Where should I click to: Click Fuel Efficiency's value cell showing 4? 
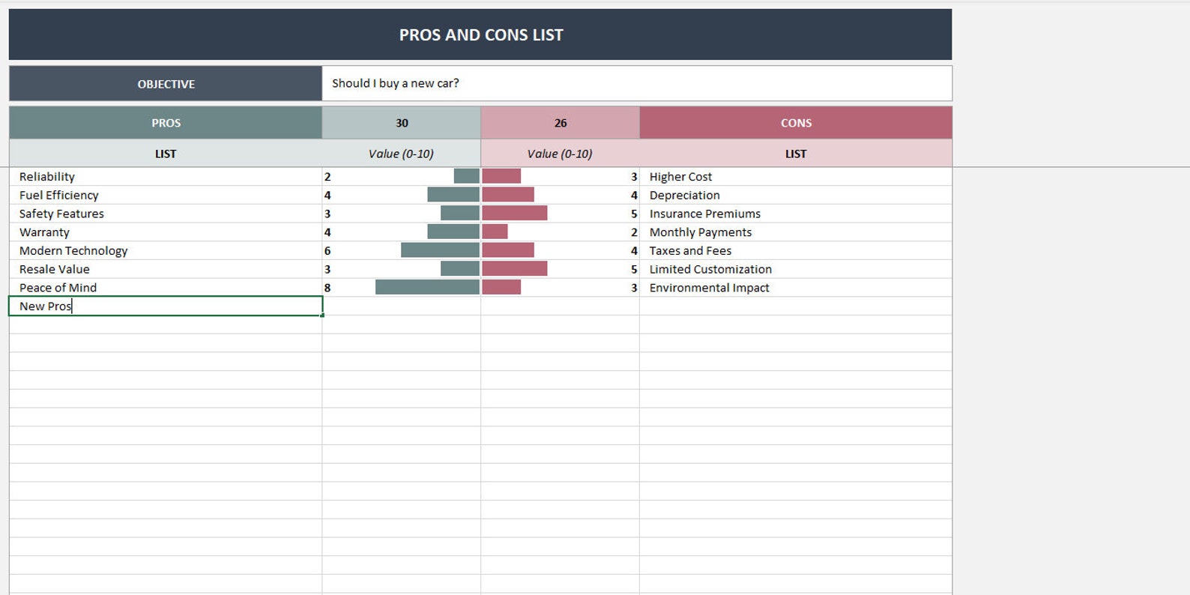(x=402, y=195)
